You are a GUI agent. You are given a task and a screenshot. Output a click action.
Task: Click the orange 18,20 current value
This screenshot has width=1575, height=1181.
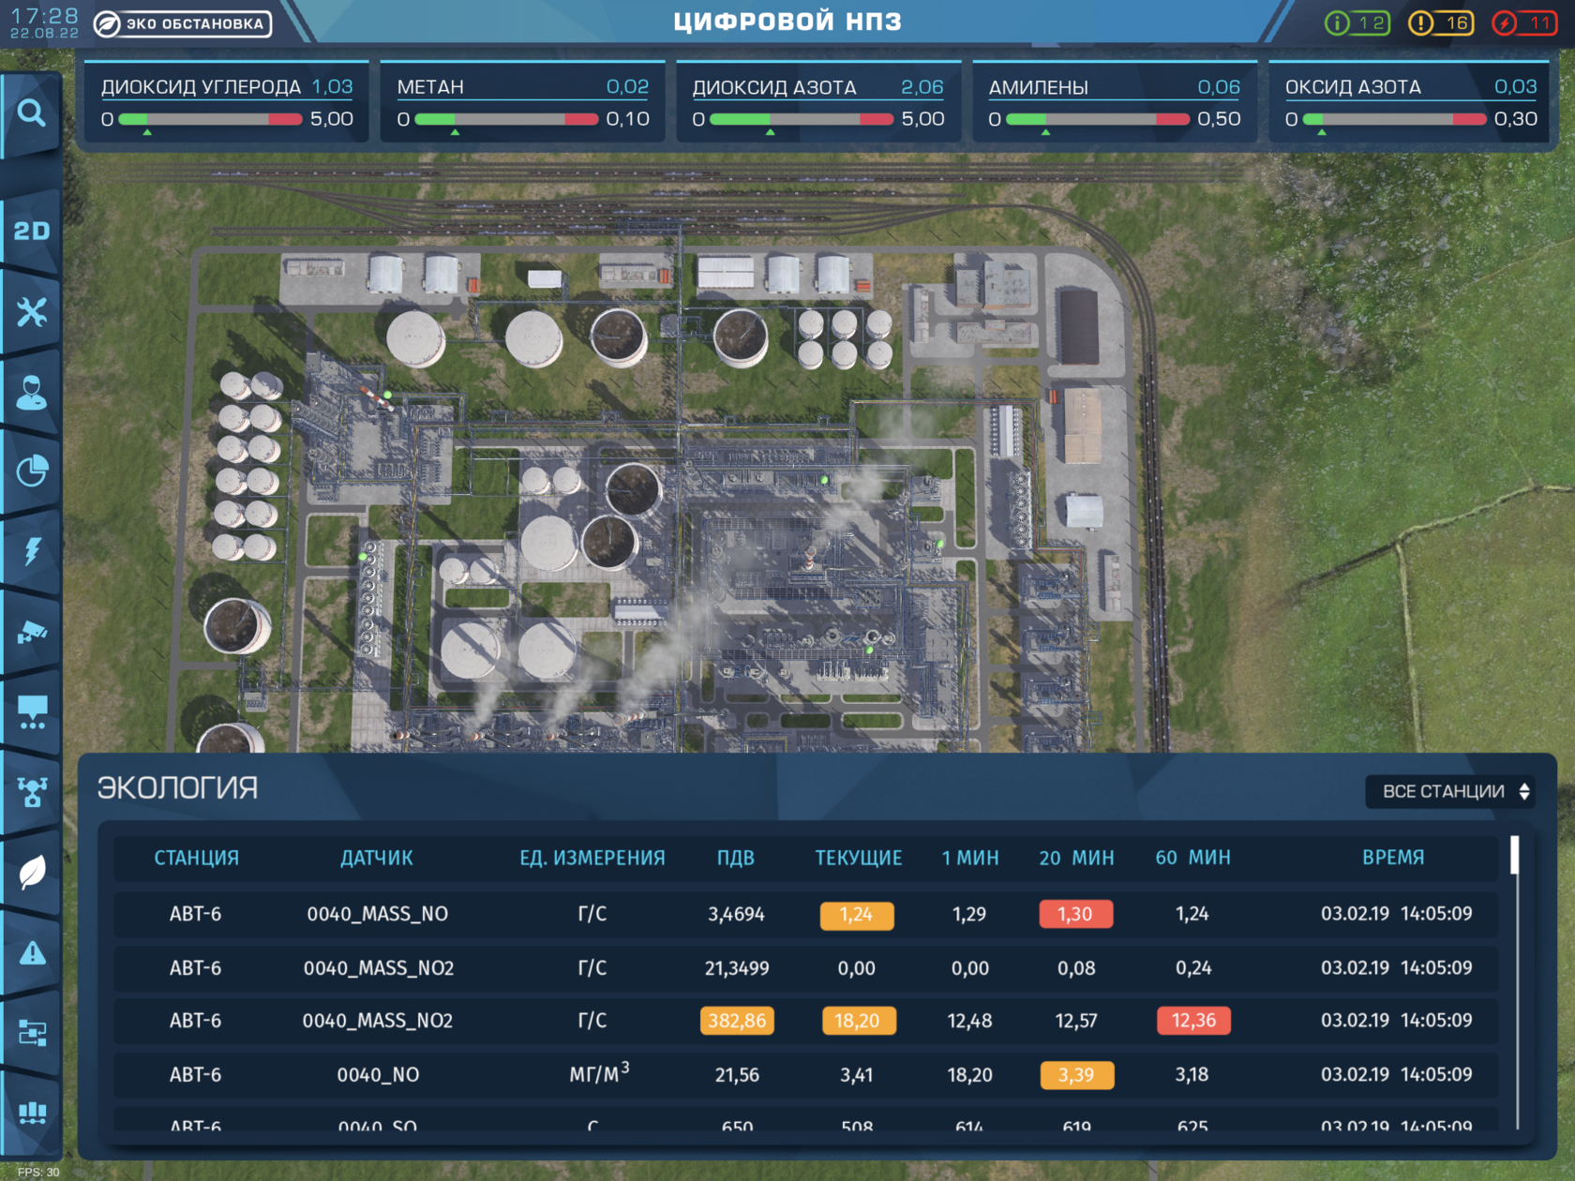click(859, 1021)
